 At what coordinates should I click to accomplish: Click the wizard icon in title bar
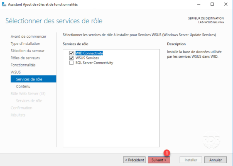4,5
